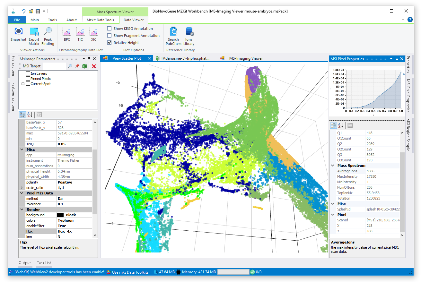Expand the scale_ratio property row

22,188
